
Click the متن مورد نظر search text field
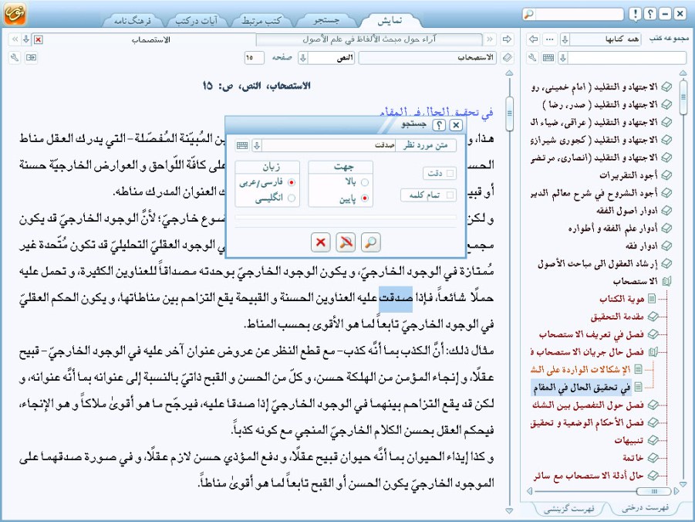point(329,145)
